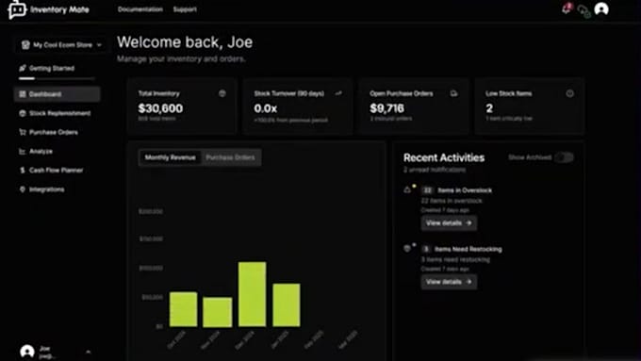View details for Items in Overstock
Viewport: 641px width, 361px height.
[449, 222]
